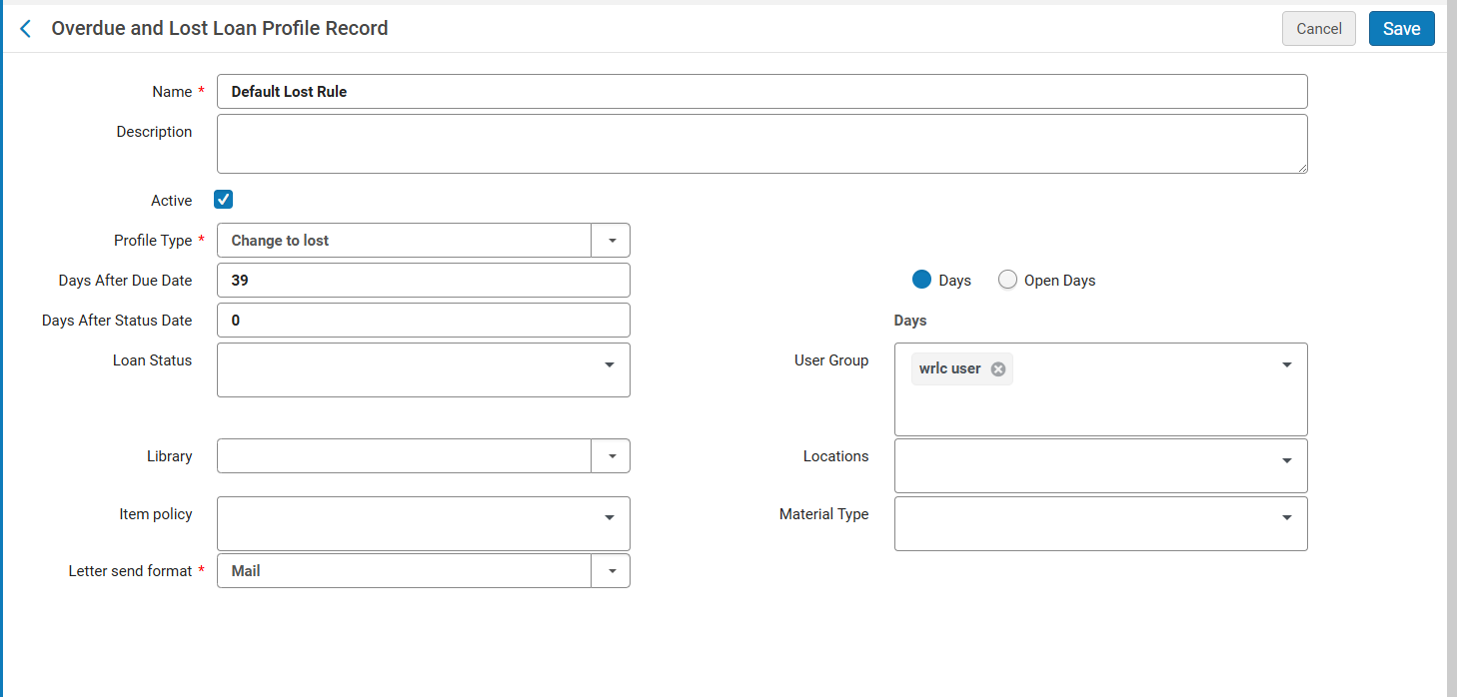Remove the 'wrlc user' tag from User Group

[x=997, y=369]
